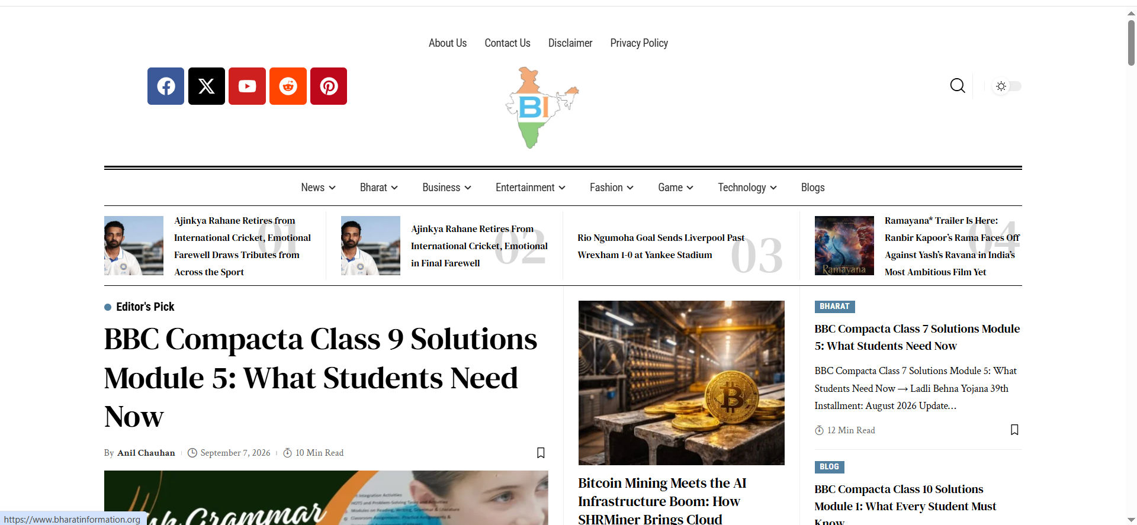Screen dimensions: 1137x525
Task: Bookmark the Class 7 Solutions Module 5 article
Action: click(1014, 430)
